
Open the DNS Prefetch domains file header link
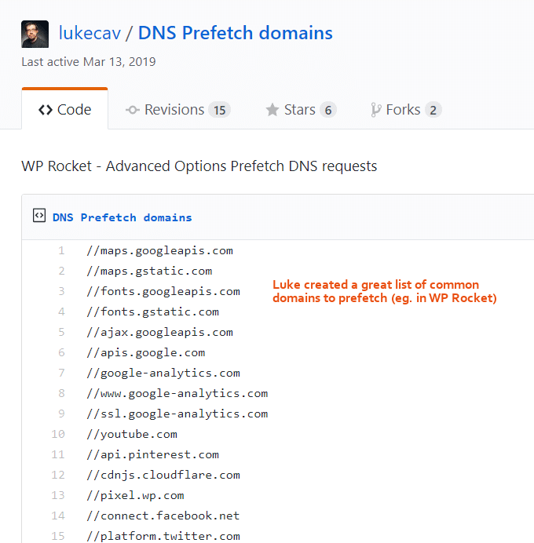pos(122,217)
